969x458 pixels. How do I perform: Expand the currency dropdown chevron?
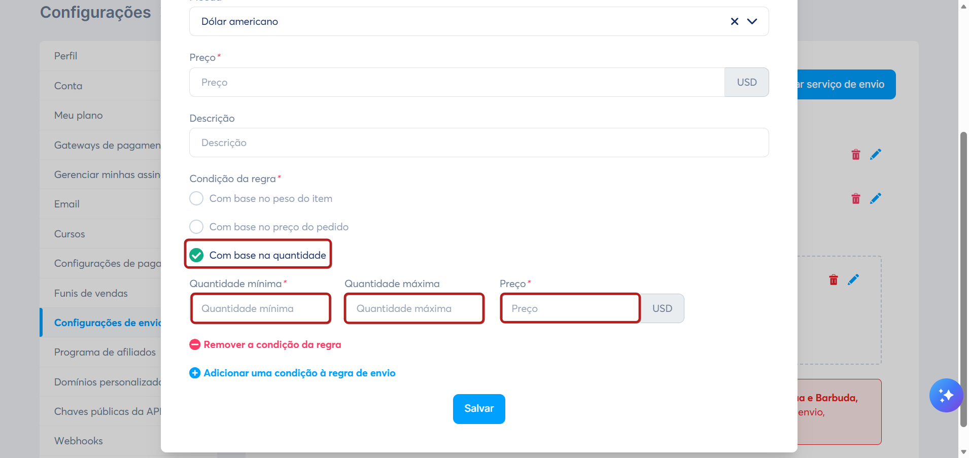[752, 21]
